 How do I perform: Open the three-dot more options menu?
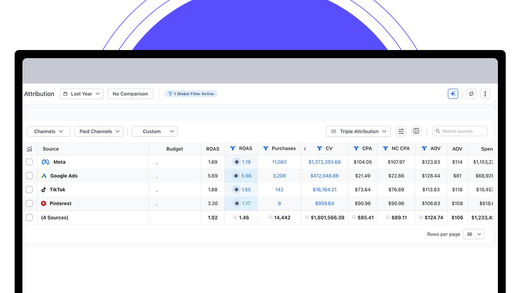coord(485,94)
